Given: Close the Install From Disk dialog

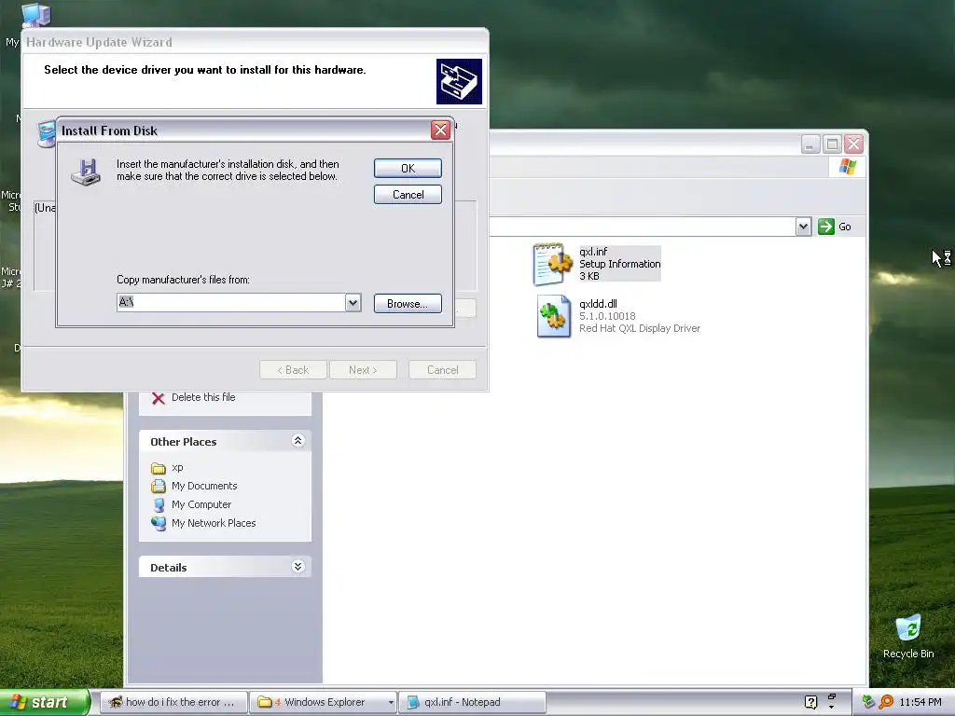Looking at the screenshot, I should click(x=440, y=131).
